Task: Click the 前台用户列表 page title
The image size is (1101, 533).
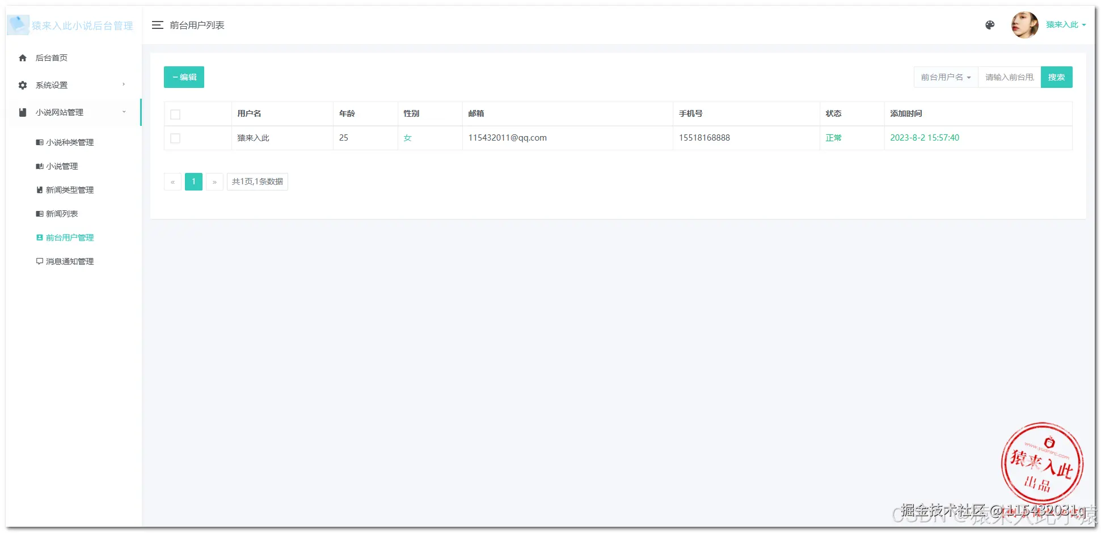Action: point(197,25)
